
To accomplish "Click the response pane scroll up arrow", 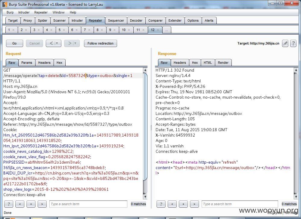I will pos(296,70).
